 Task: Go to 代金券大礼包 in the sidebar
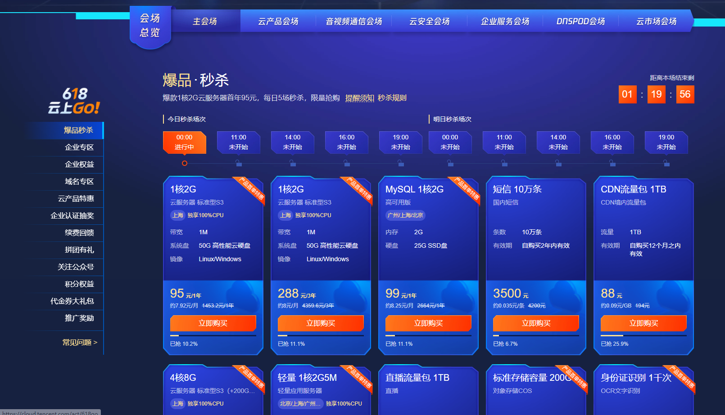coord(72,301)
